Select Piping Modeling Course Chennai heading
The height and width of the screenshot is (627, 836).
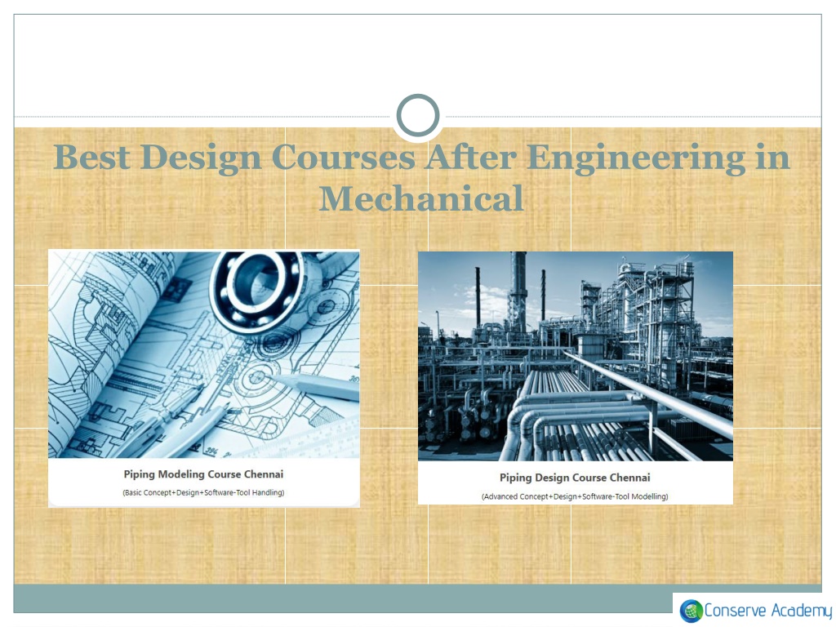203,474
